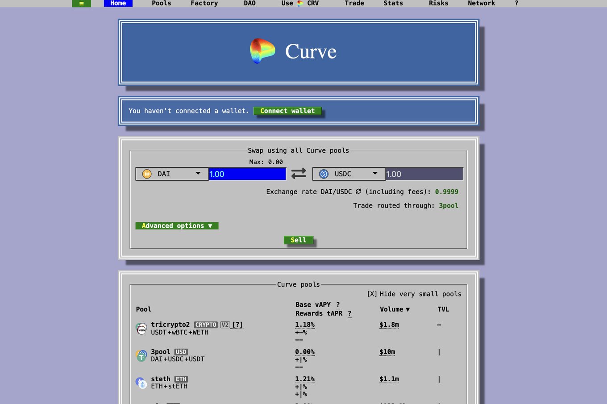The image size is (607, 404).
Task: Click the tricrypto2 pool icon
Action: pyautogui.click(x=141, y=329)
